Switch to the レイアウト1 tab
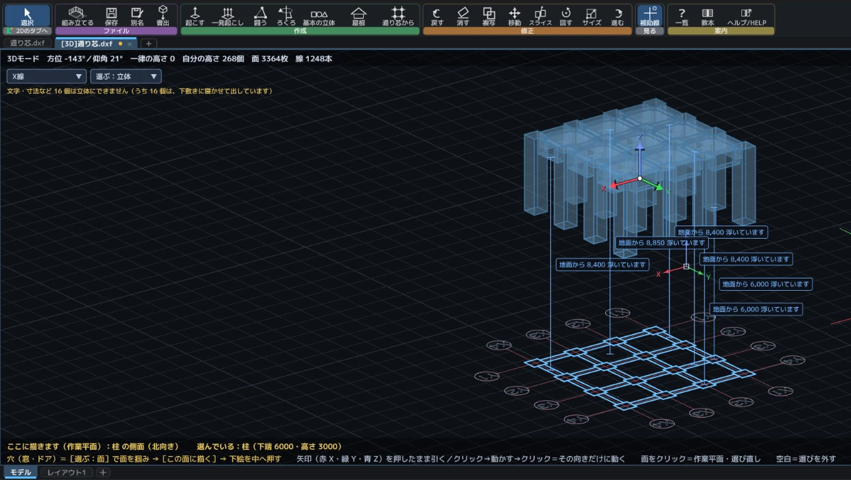This screenshot has width=851, height=480. (66, 472)
